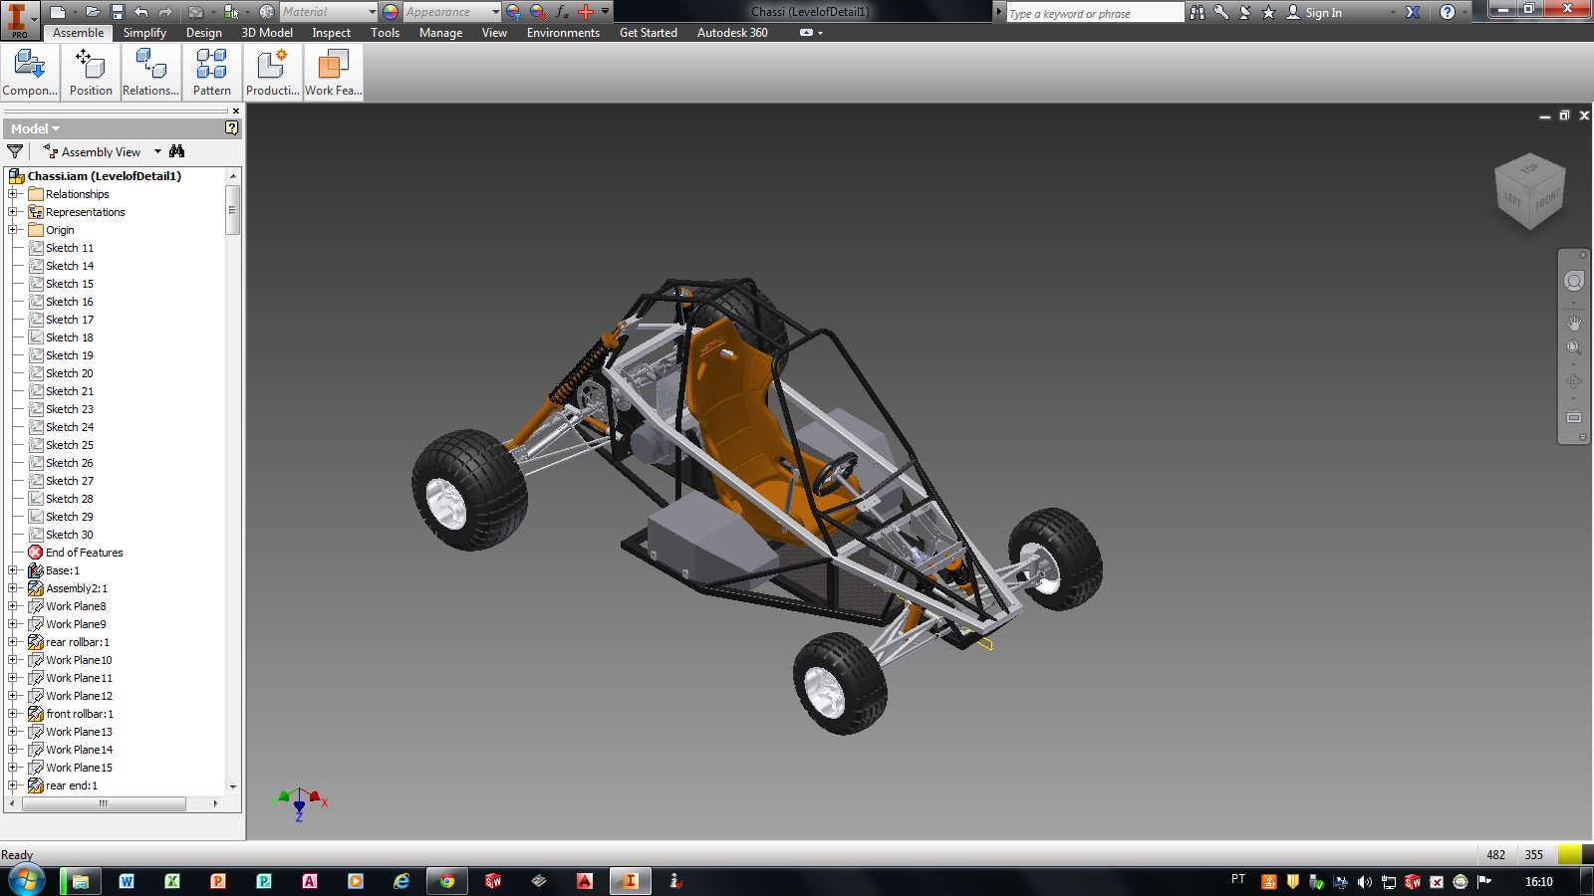Open the Position panel tool
This screenshot has height=896, width=1594.
[x=91, y=73]
